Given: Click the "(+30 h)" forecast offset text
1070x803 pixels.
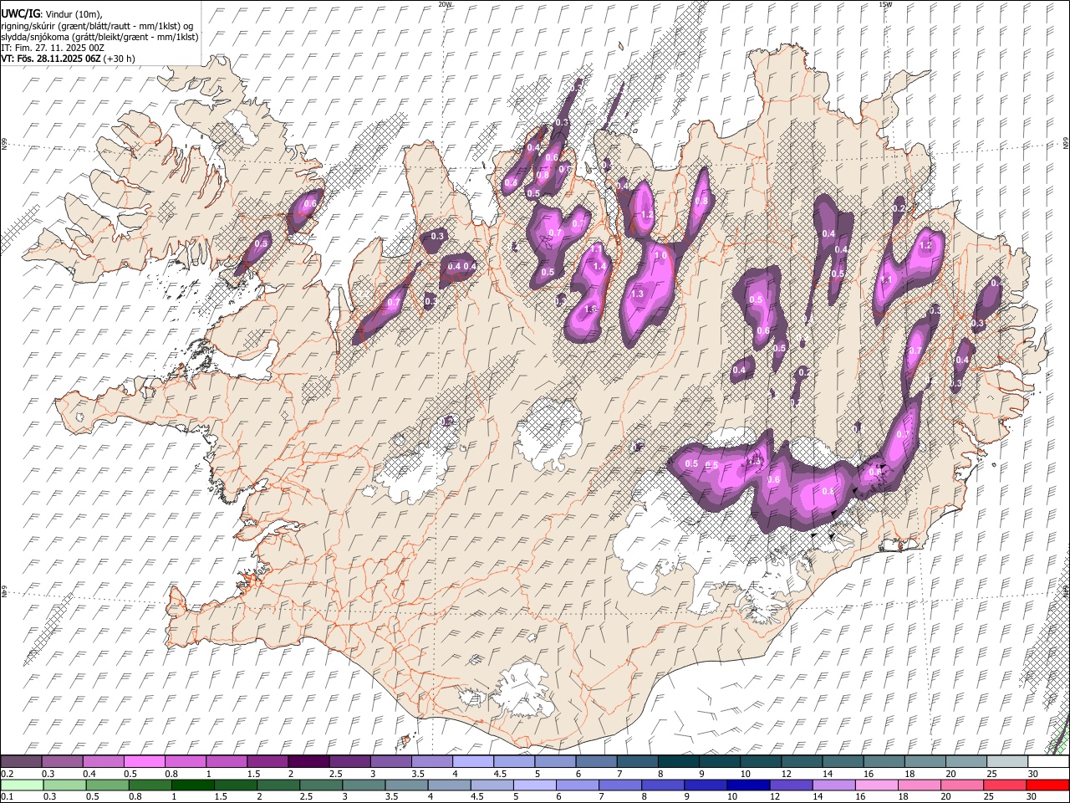Looking at the screenshot, I should [x=120, y=59].
